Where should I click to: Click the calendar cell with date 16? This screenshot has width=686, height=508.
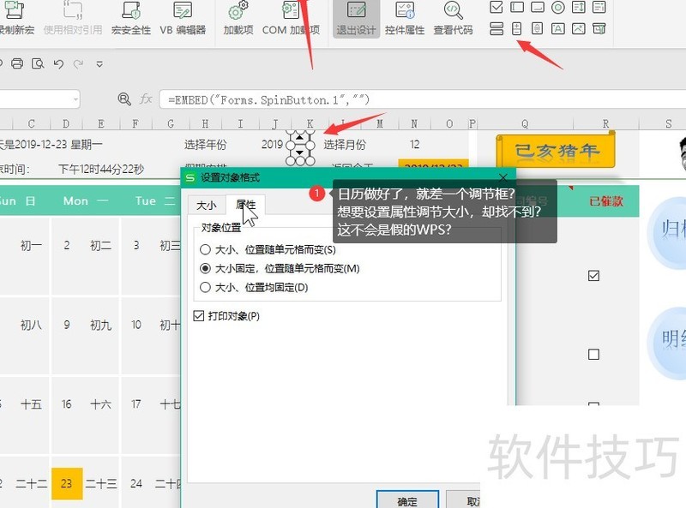[x=67, y=404]
